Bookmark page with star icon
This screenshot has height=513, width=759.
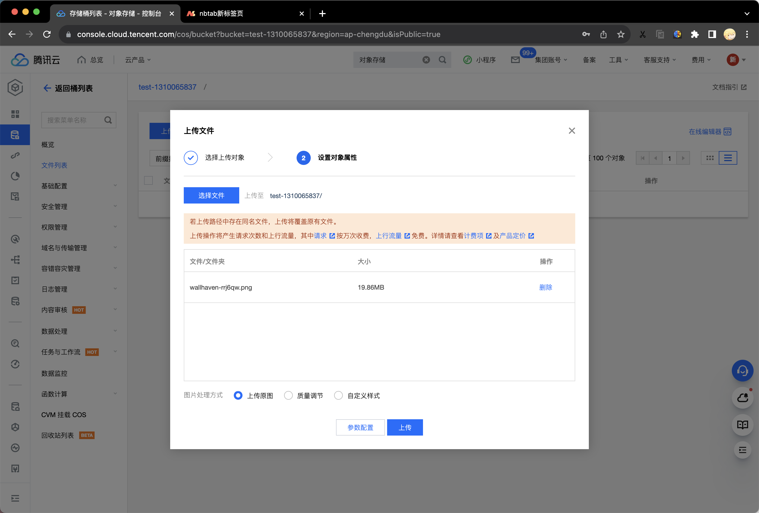tap(621, 34)
